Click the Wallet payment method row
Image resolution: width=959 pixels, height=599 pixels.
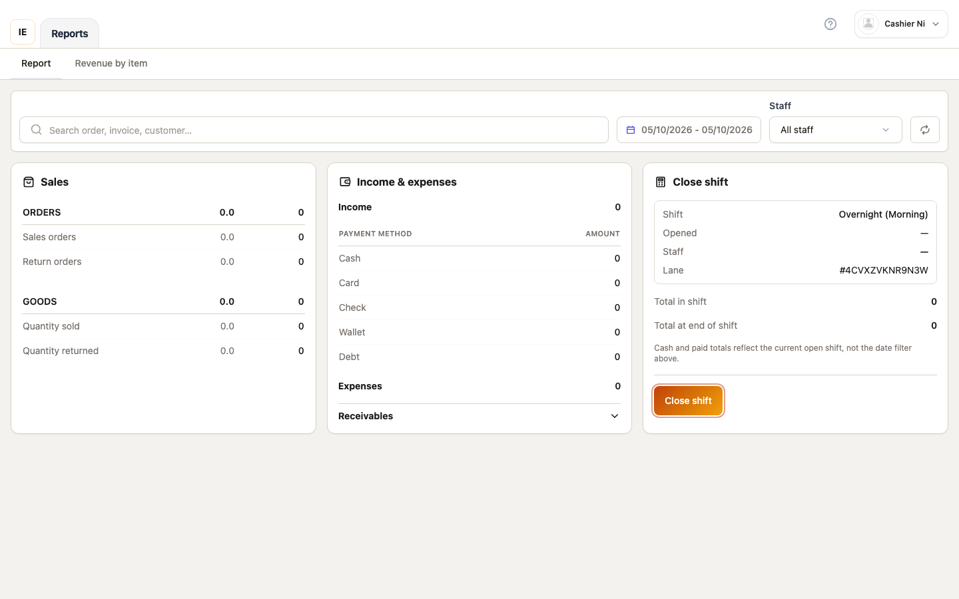[479, 332]
